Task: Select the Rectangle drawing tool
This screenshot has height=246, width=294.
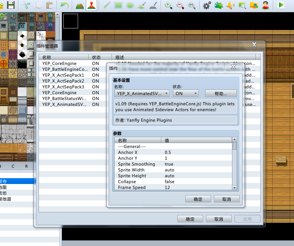Action: pyautogui.click(x=118, y=5)
